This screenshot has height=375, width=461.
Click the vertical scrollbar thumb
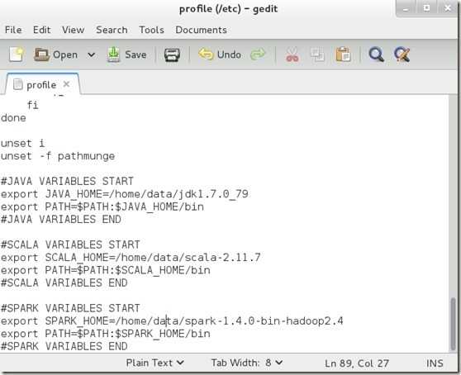[453, 323]
